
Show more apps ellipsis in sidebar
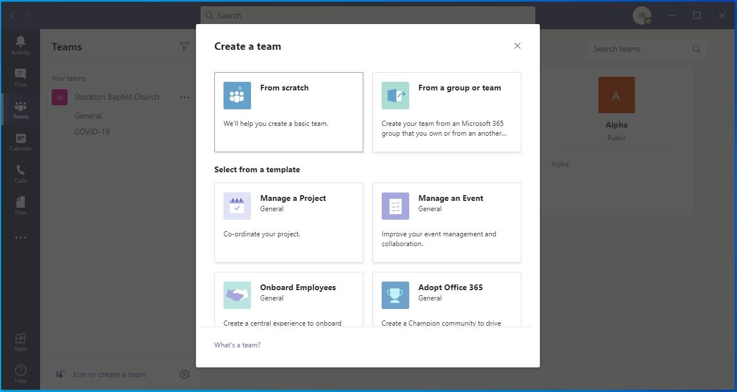pyautogui.click(x=20, y=237)
